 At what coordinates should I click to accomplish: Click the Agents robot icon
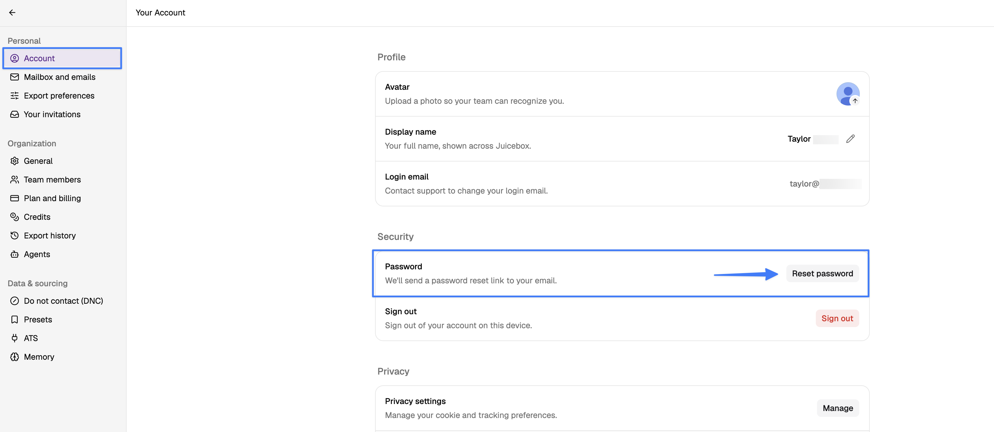[15, 254]
